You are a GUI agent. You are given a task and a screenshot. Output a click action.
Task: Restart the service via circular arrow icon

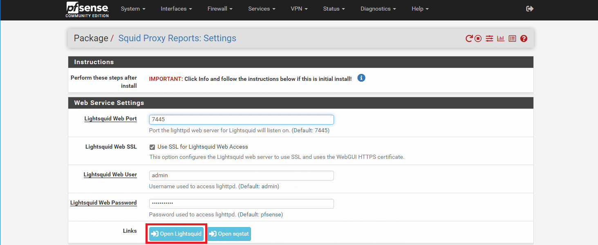(x=469, y=39)
